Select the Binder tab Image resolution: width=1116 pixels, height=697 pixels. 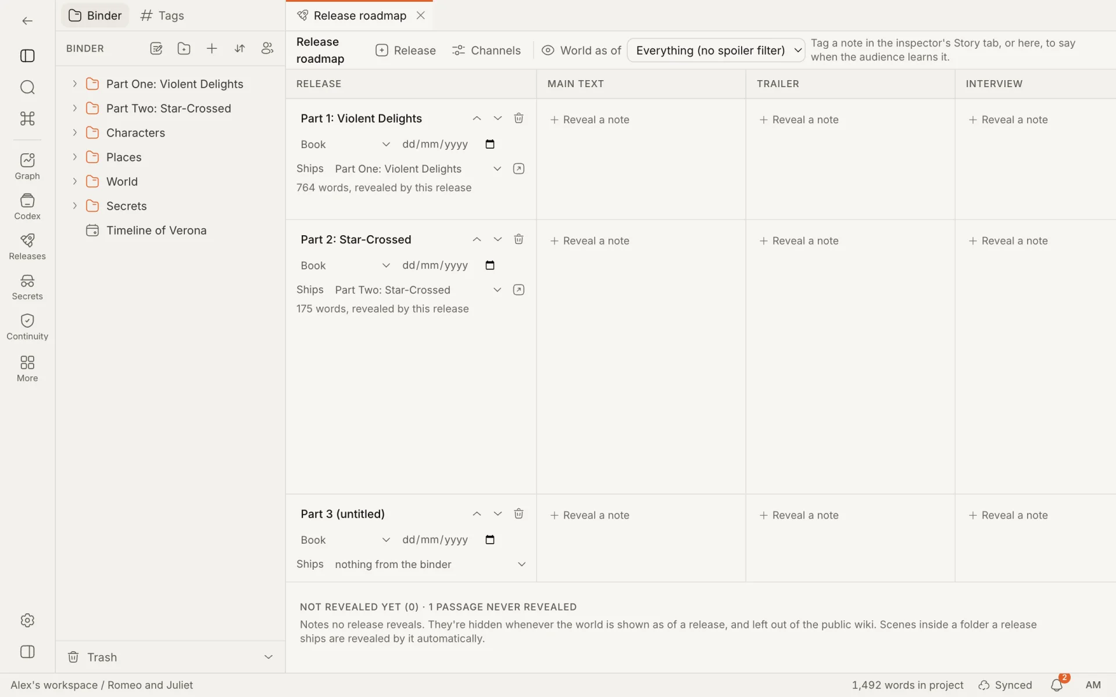click(x=95, y=16)
